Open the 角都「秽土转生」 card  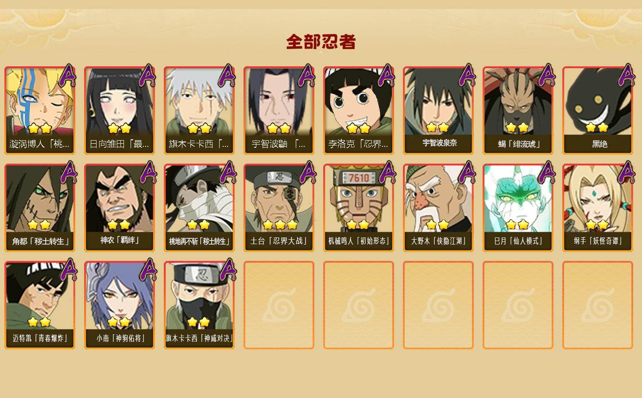40,208
